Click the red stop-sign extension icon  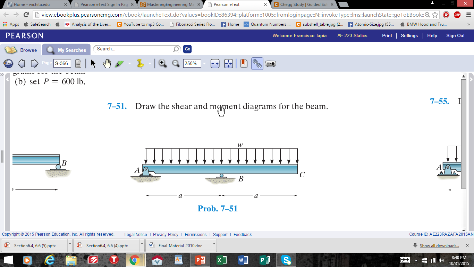click(446, 15)
